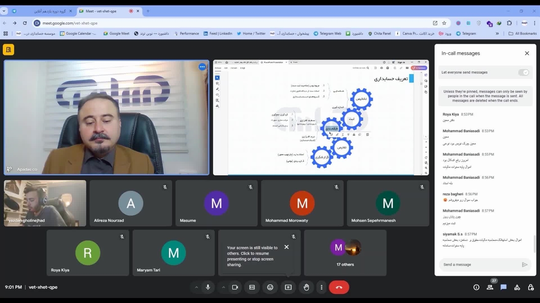Open the people list icon
540x303 pixels.
tap(490, 287)
